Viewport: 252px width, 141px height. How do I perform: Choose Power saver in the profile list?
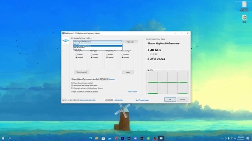[98, 49]
